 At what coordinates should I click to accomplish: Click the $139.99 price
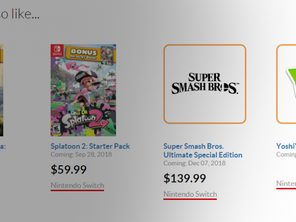click(185, 178)
